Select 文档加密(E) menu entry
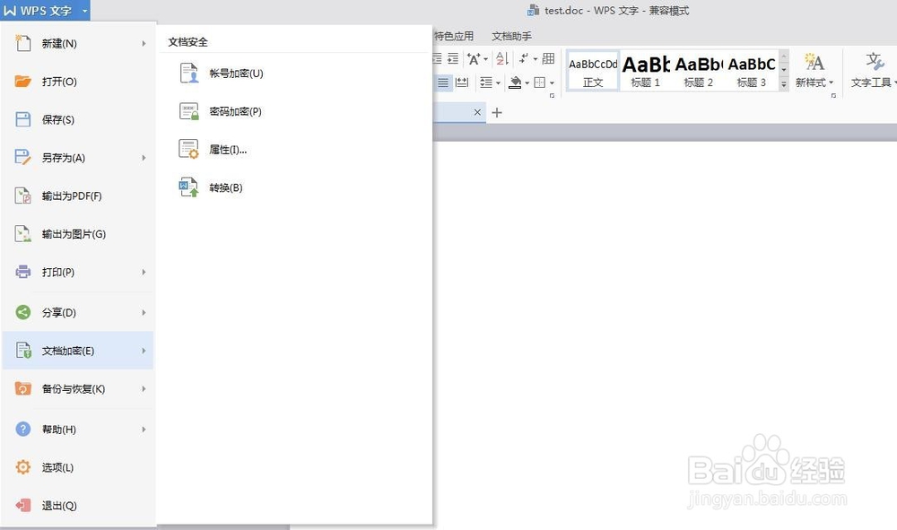The height and width of the screenshot is (530, 897). [78, 351]
